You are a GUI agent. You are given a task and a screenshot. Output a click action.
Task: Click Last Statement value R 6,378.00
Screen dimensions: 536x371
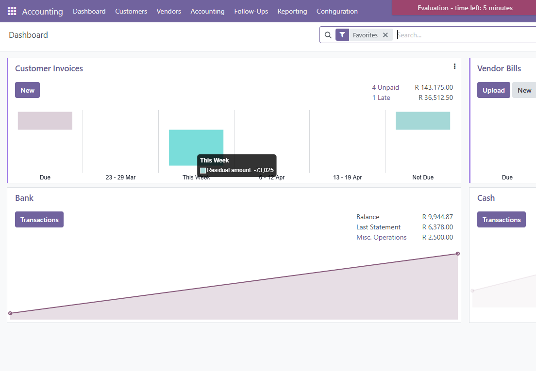[437, 227]
